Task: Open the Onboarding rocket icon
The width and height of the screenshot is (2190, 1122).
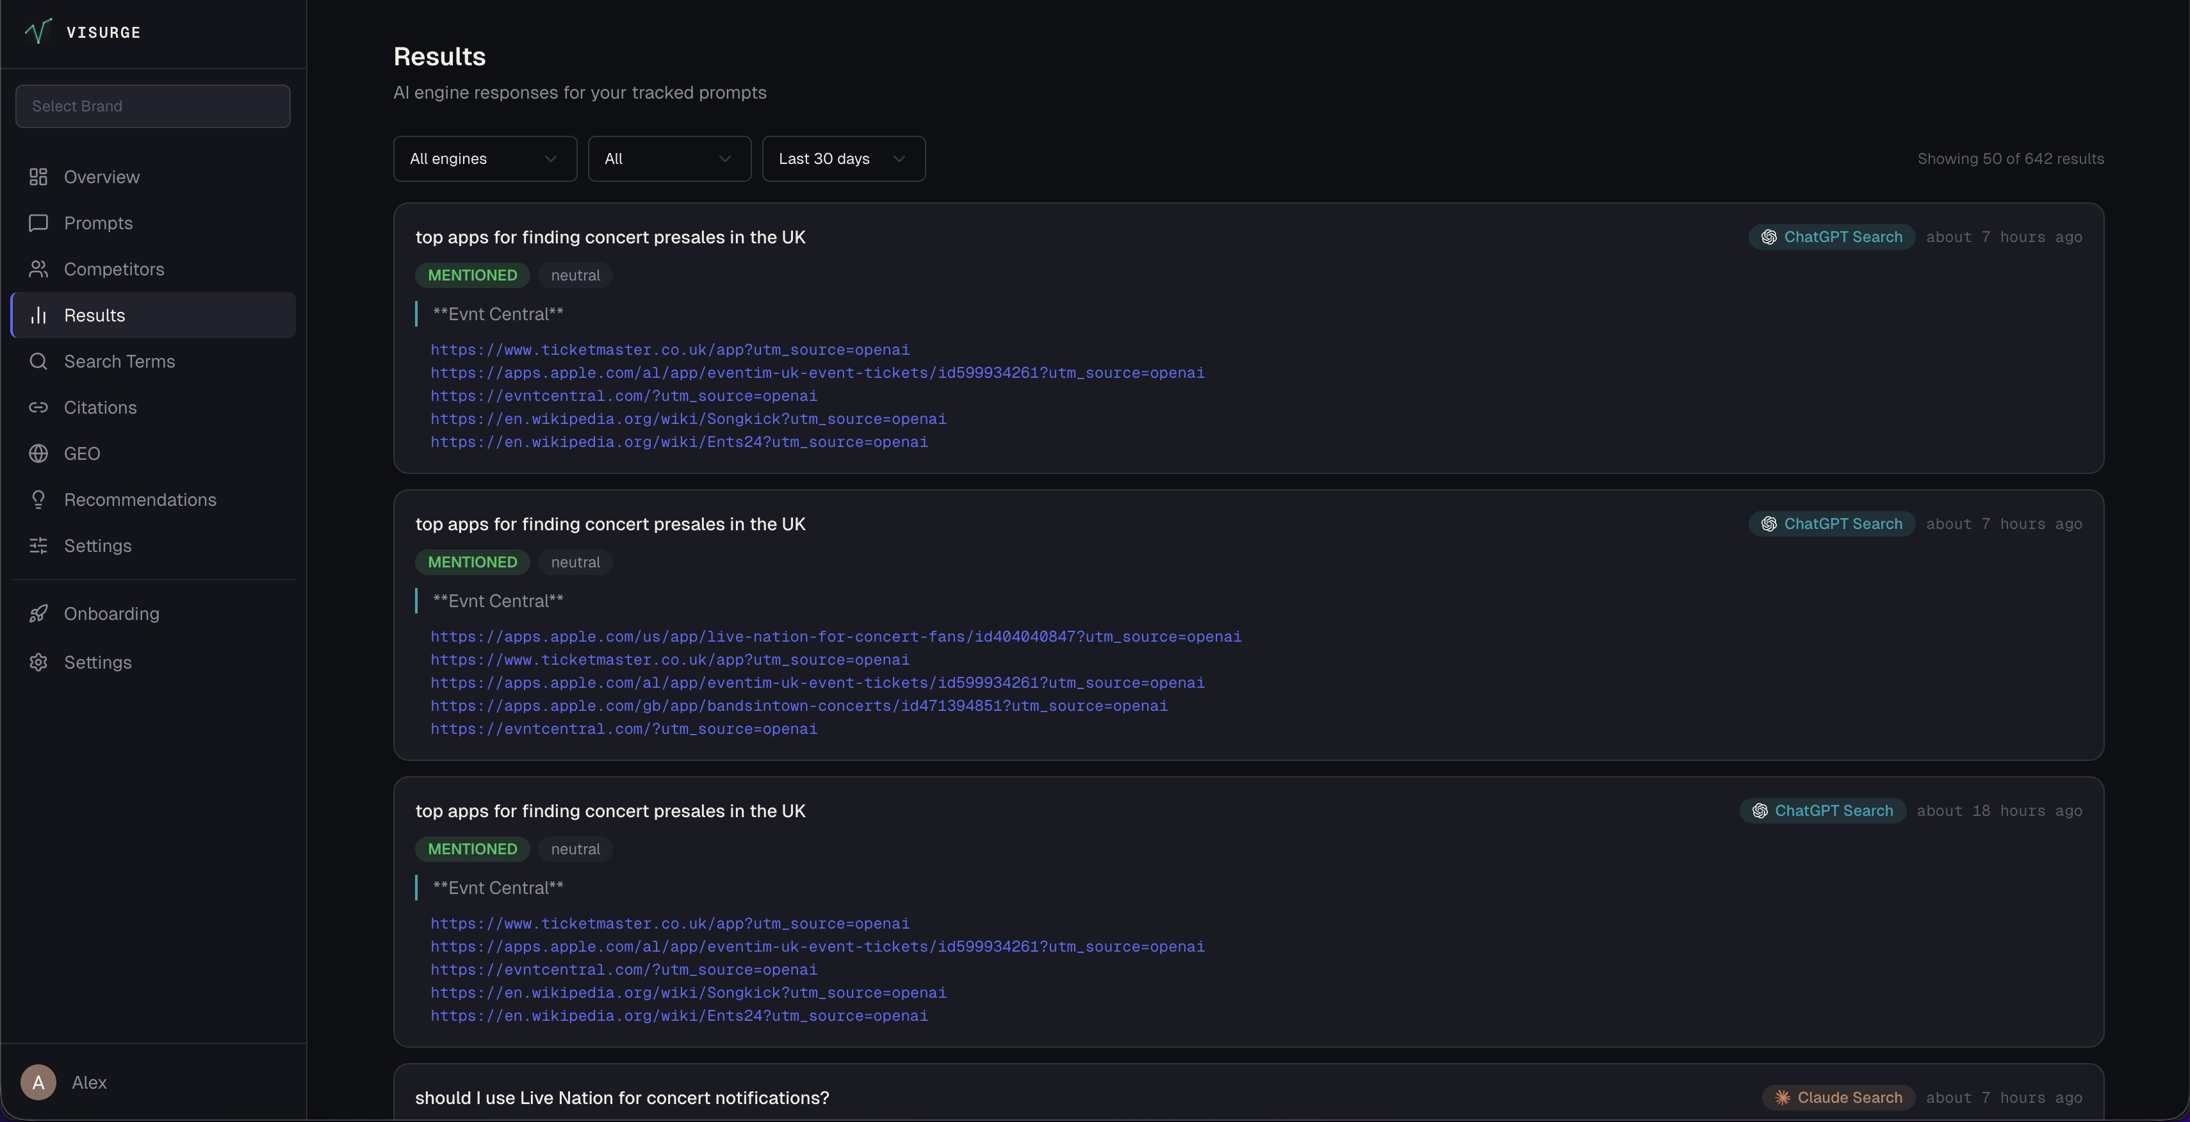Action: 38,614
